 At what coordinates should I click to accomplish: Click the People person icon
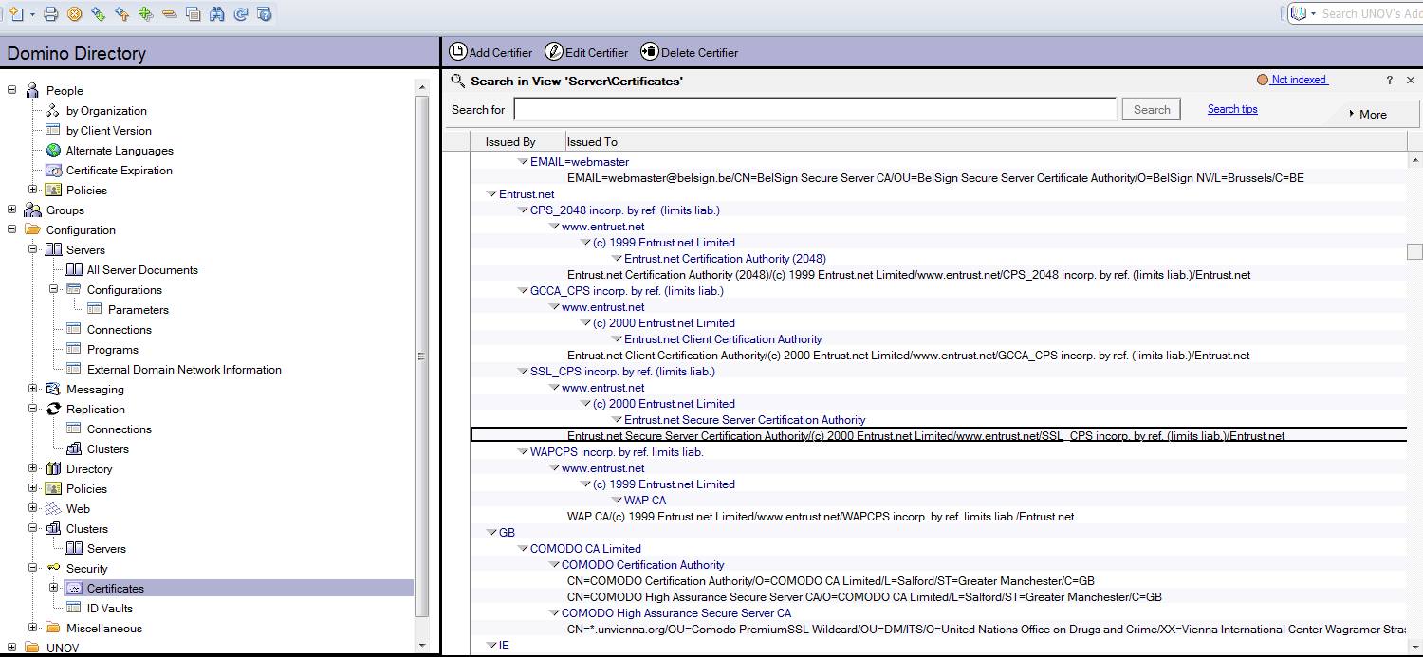(32, 90)
